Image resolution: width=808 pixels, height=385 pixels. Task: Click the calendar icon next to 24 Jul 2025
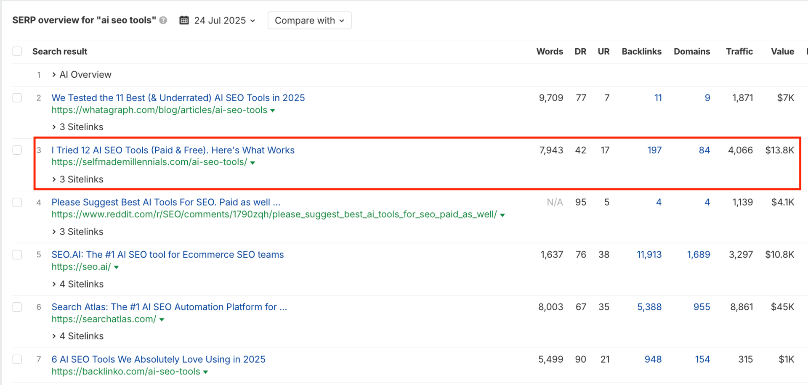(x=184, y=20)
